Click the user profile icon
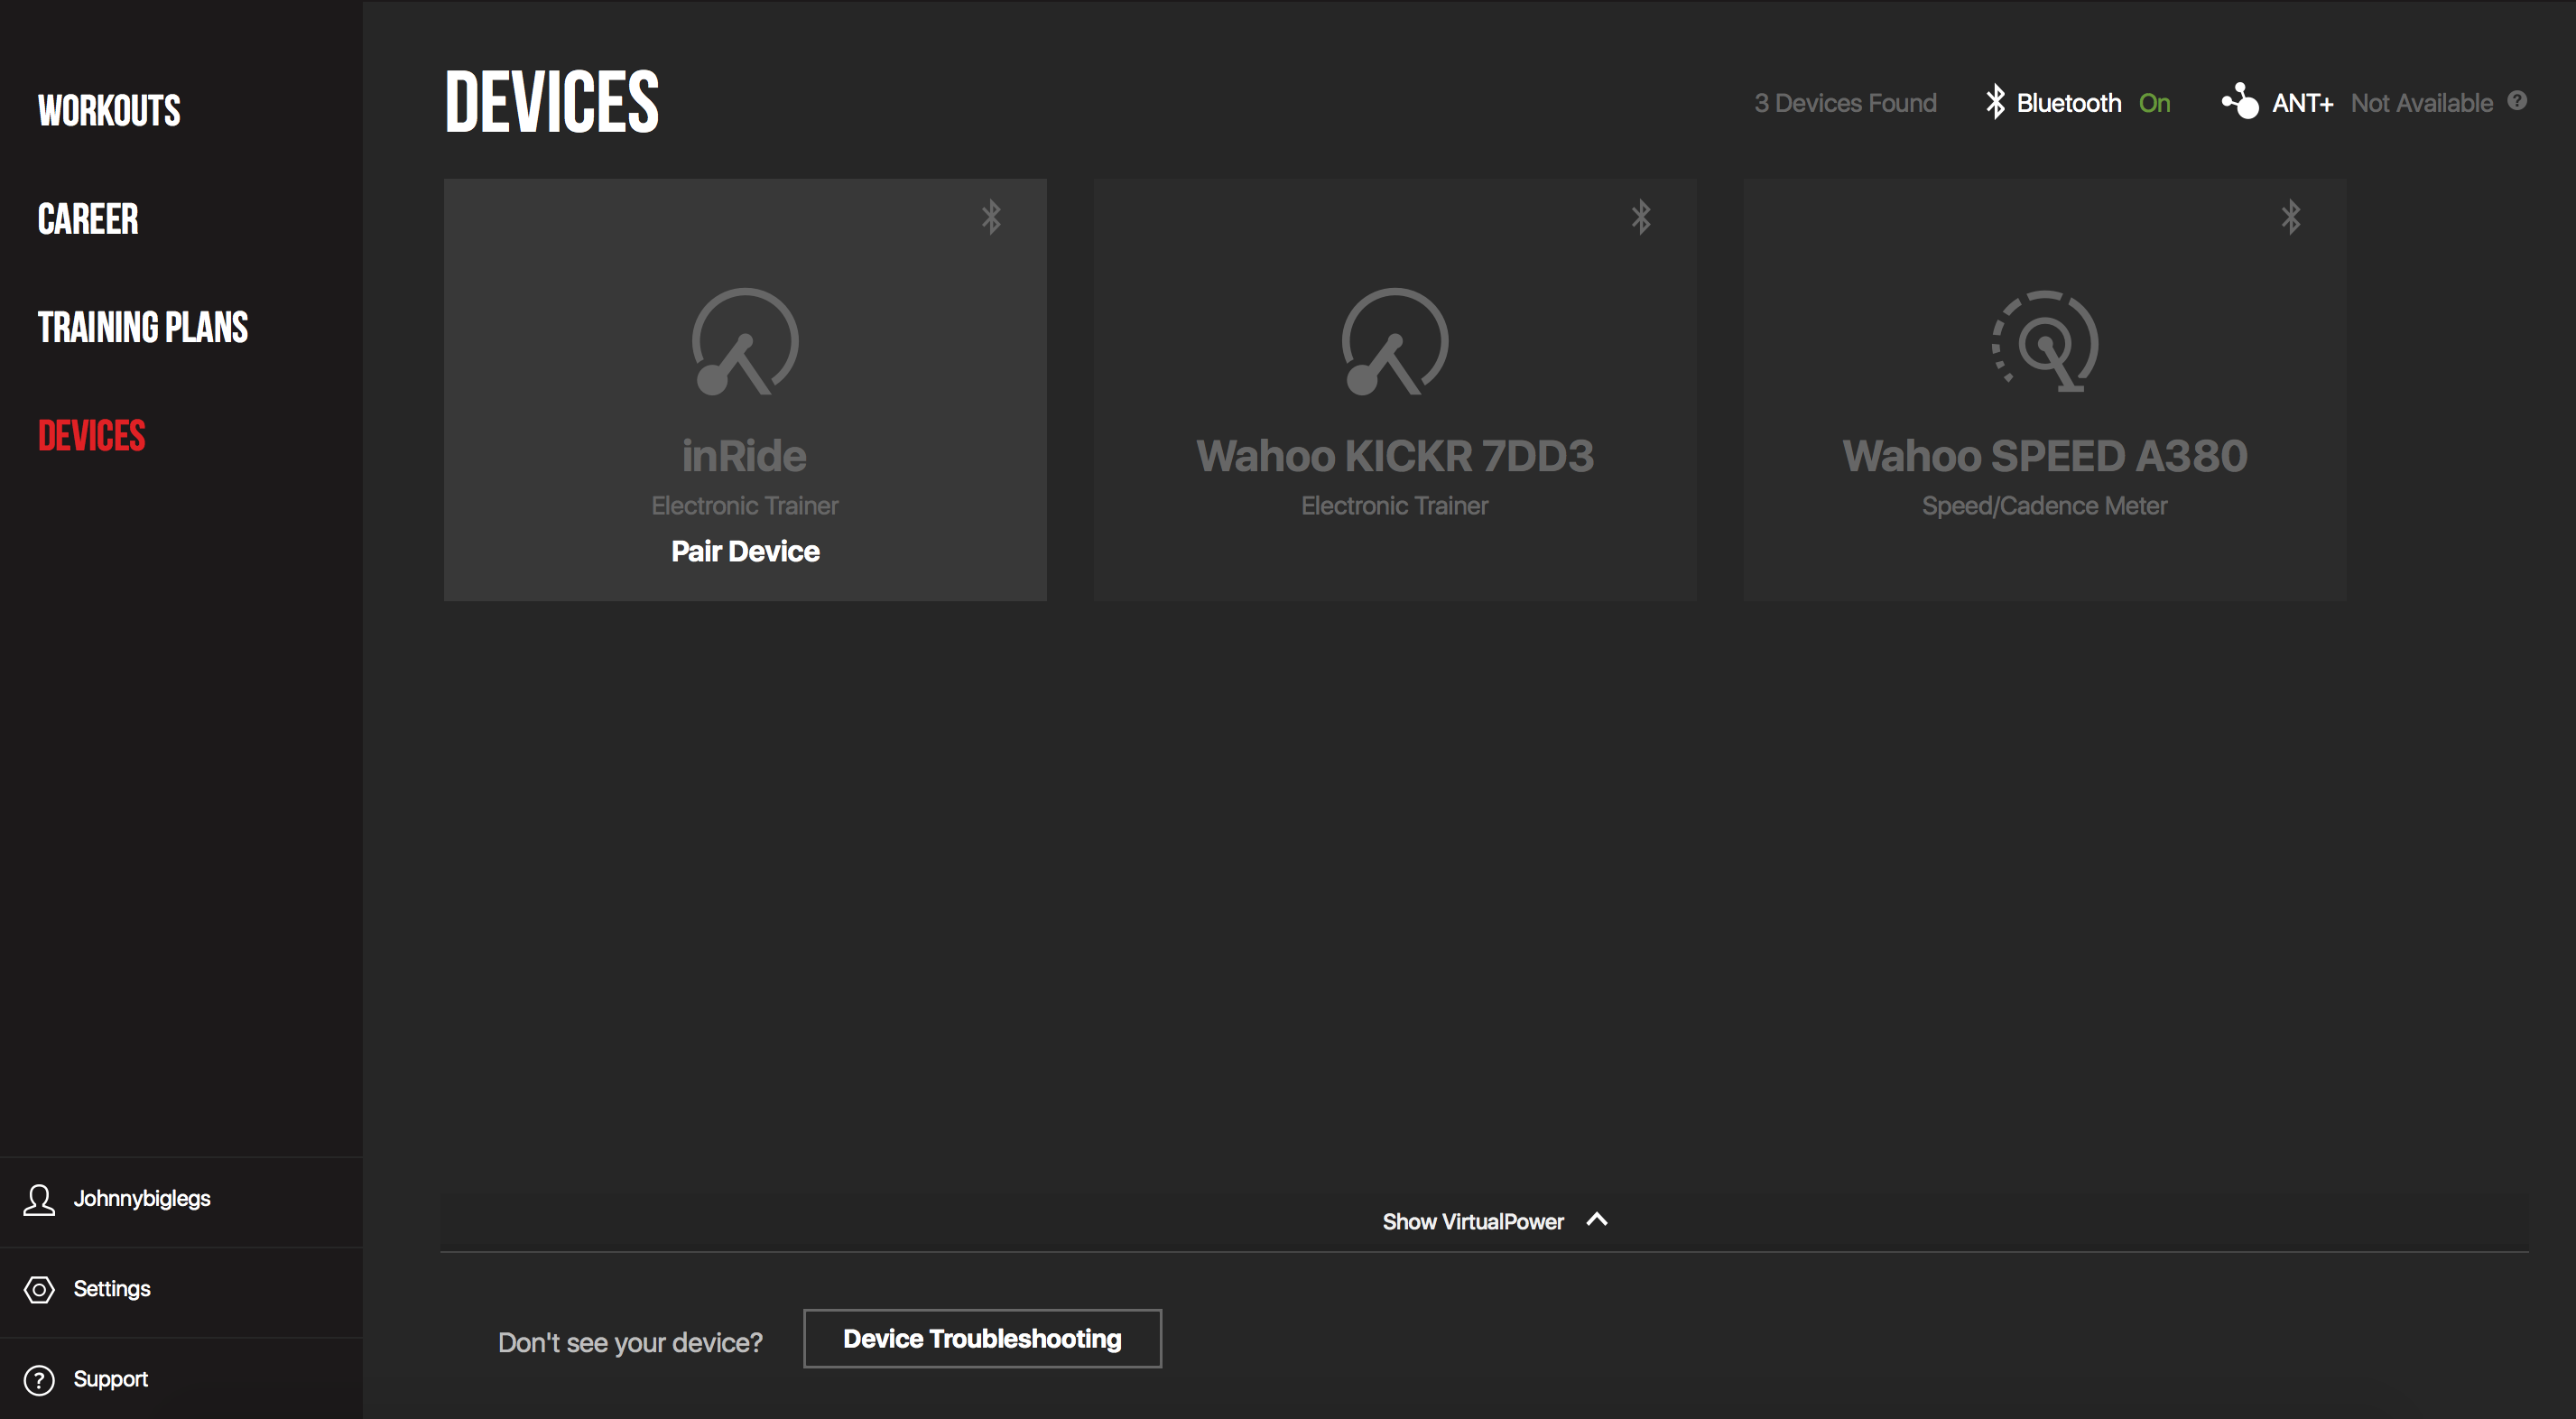This screenshot has width=2576, height=1419. [39, 1199]
